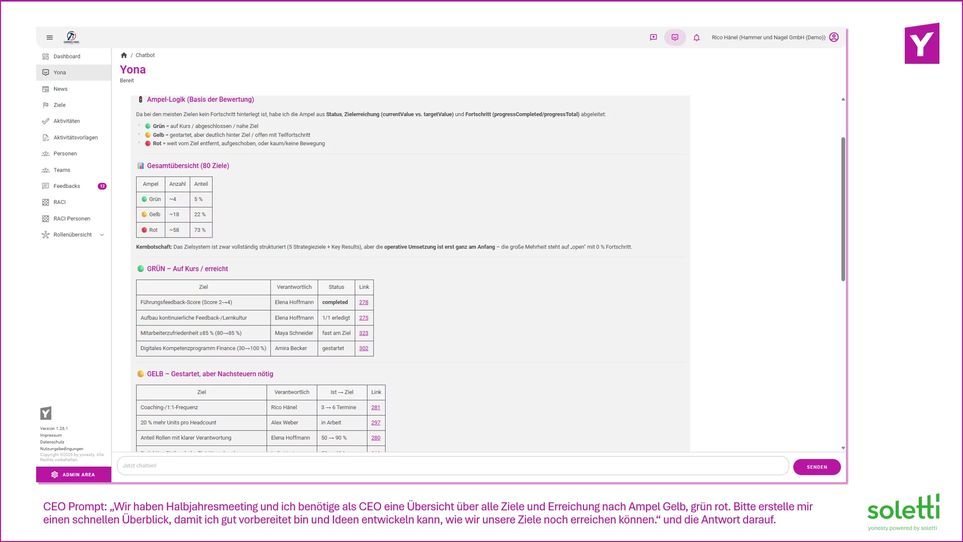963x542 pixels.
Task: Open the notifications bell
Action: point(696,37)
